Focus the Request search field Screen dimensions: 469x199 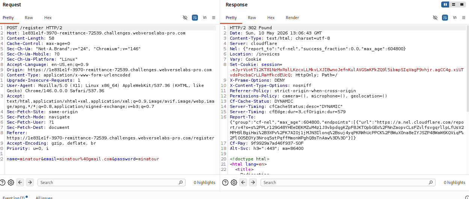pos(112,183)
